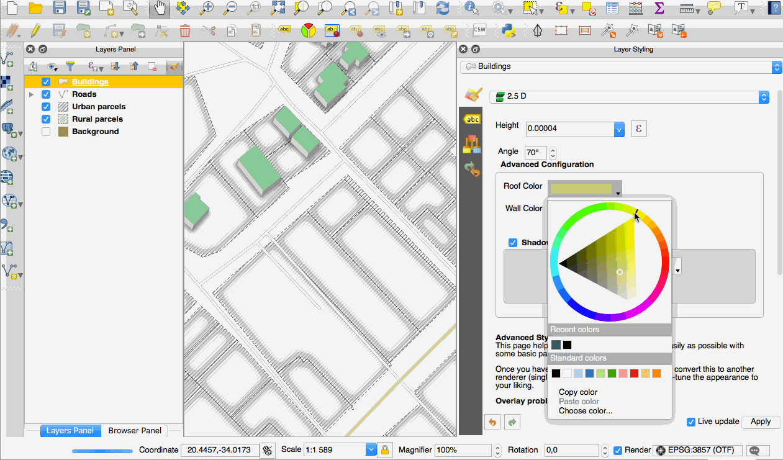The height and width of the screenshot is (460, 783).
Task: Hide the Roads layer
Action: 46,94
